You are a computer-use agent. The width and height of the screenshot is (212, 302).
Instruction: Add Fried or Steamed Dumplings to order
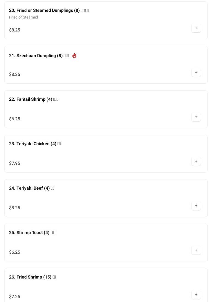click(196, 28)
